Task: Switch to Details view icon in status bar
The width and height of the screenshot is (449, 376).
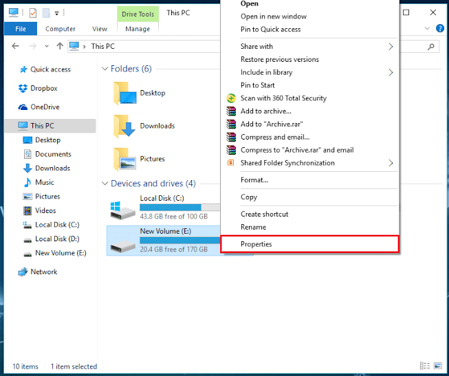Action: click(x=425, y=366)
